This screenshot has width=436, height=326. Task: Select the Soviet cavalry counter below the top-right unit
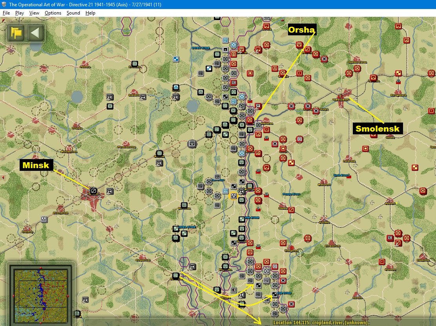pyautogui.click(x=407, y=40)
